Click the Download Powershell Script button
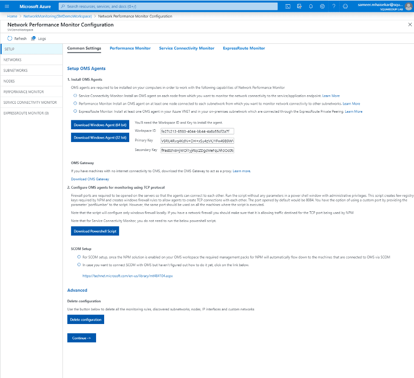 point(95,231)
